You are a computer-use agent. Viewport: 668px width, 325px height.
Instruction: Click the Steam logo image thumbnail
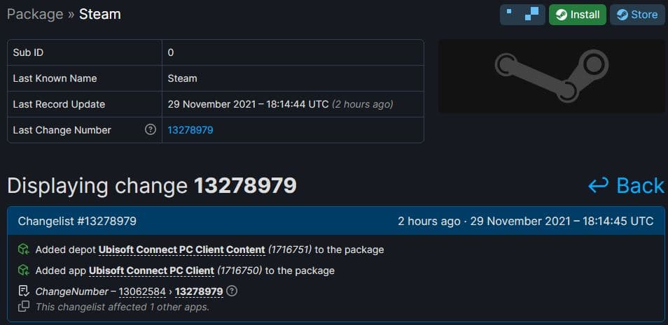click(551, 76)
